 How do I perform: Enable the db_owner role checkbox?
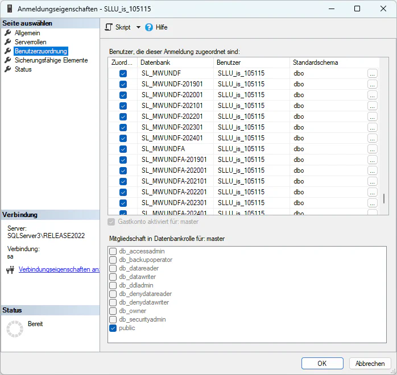point(113,311)
